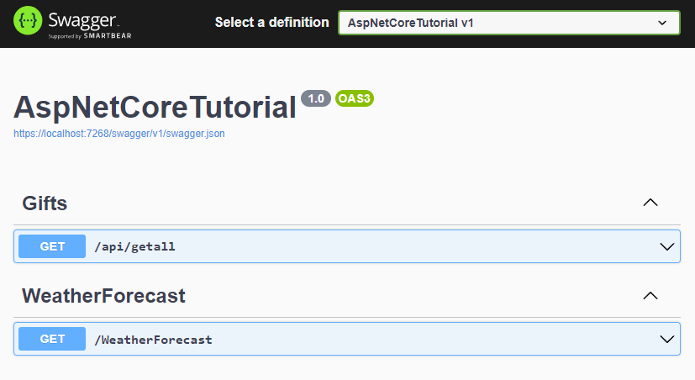This screenshot has height=380, width=695.
Task: Click the GET badge for /api/getall
Action: tap(52, 246)
